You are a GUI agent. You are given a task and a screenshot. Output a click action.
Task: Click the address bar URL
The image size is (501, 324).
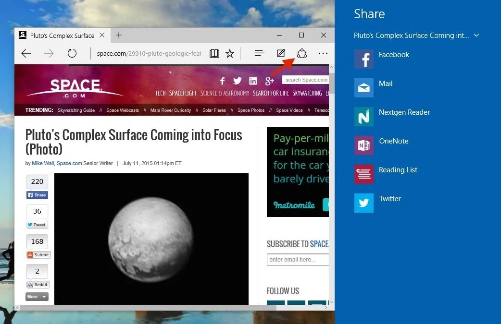149,54
